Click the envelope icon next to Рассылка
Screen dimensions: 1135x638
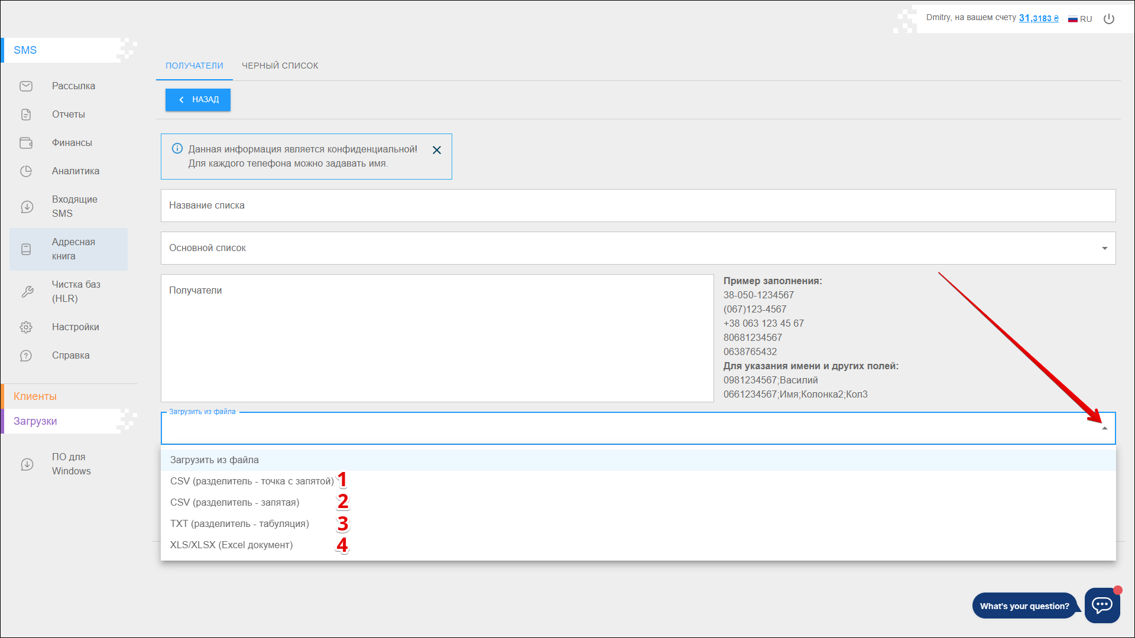click(x=26, y=86)
